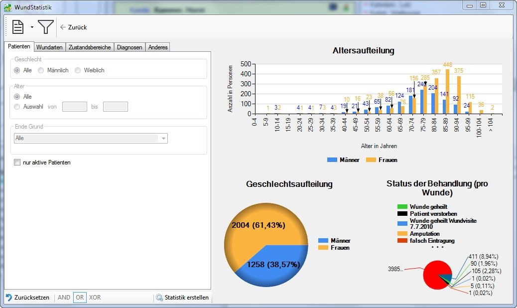The image size is (517, 308).
Task: Click the WundStatistik app icon in title bar
Action: coord(7,7)
